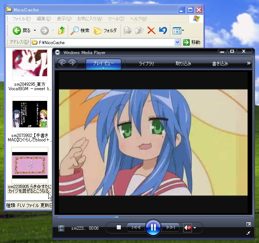The height and width of the screenshot is (243, 259).
Task: Switch to the 取り込み tab
Action: coord(183,64)
